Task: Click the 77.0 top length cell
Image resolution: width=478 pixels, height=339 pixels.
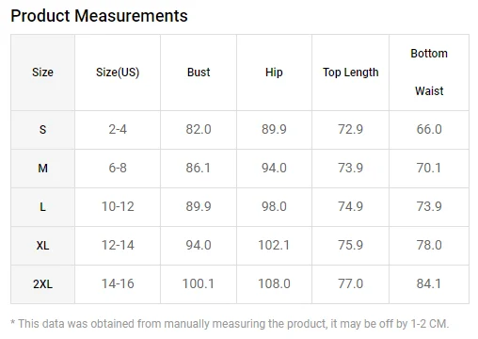Action: point(351,284)
